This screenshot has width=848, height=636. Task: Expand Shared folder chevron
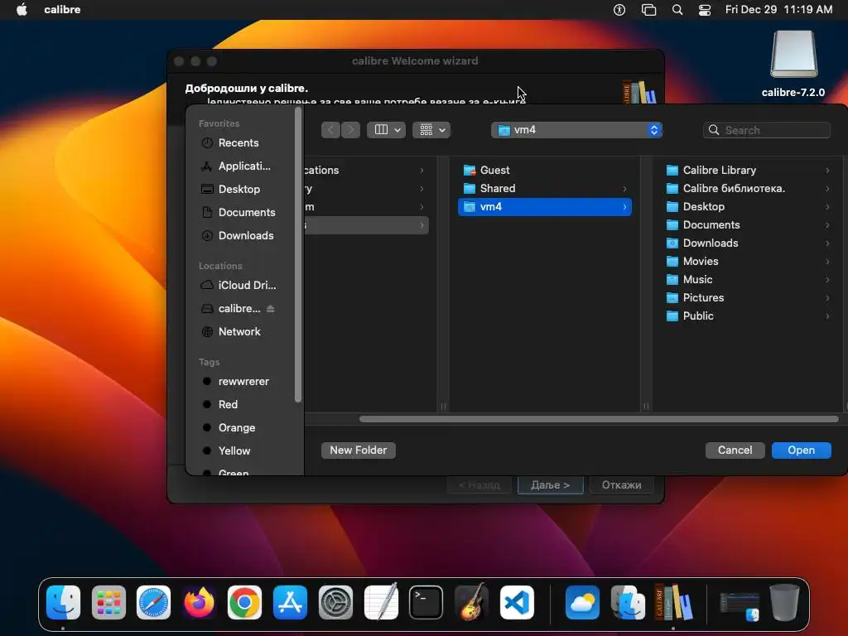[x=624, y=189]
